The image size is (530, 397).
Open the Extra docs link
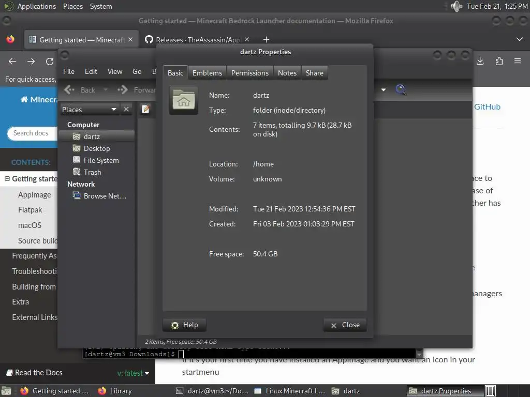point(20,302)
